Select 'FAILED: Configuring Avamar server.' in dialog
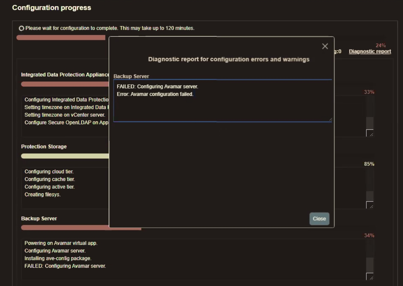The height and width of the screenshot is (286, 403). 157,86
